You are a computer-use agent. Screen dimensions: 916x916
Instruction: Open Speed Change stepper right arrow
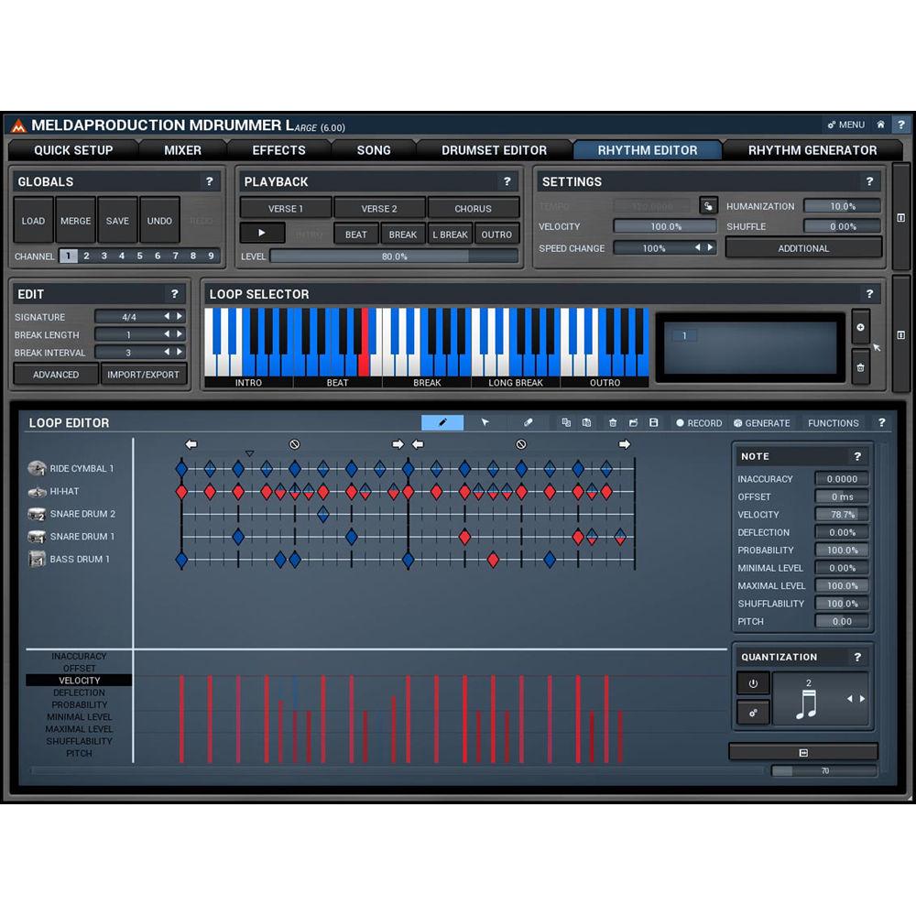[709, 247]
